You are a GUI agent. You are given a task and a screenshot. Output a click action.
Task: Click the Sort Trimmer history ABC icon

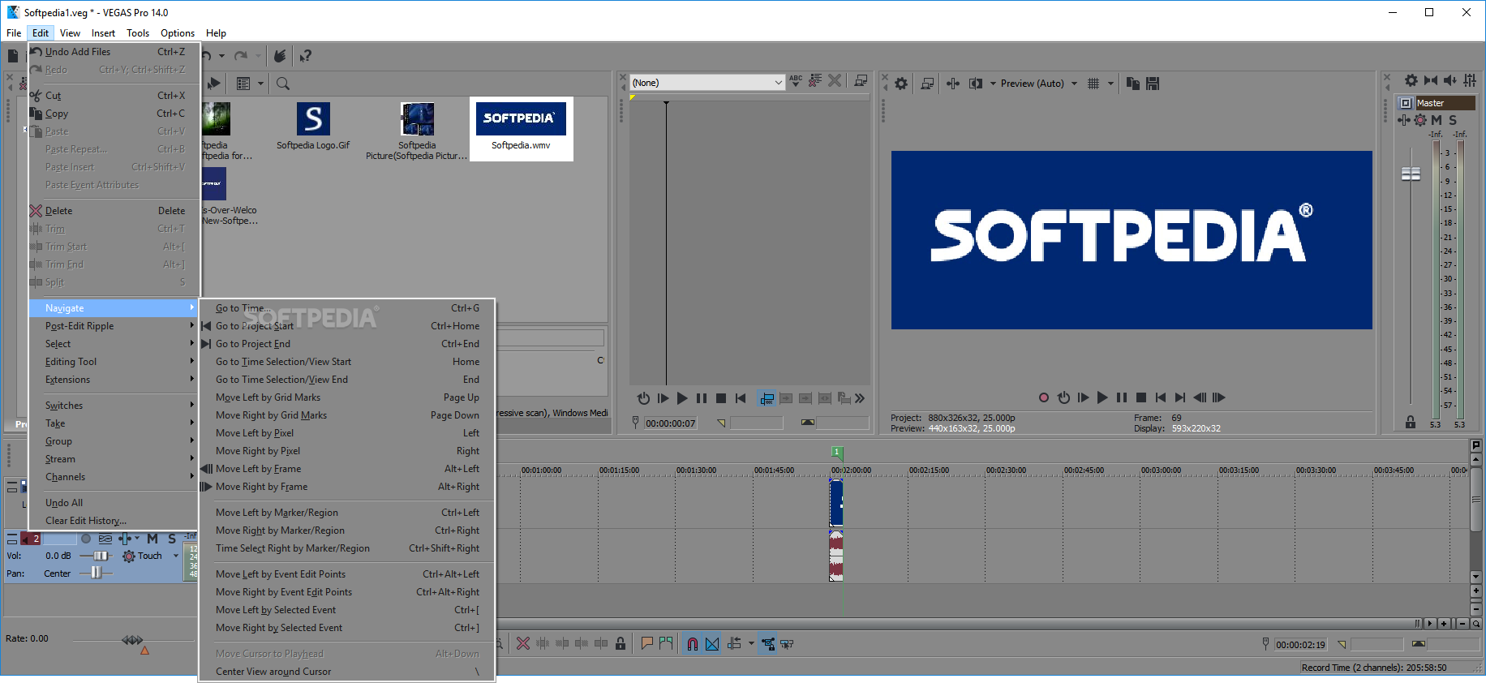pyautogui.click(x=796, y=80)
